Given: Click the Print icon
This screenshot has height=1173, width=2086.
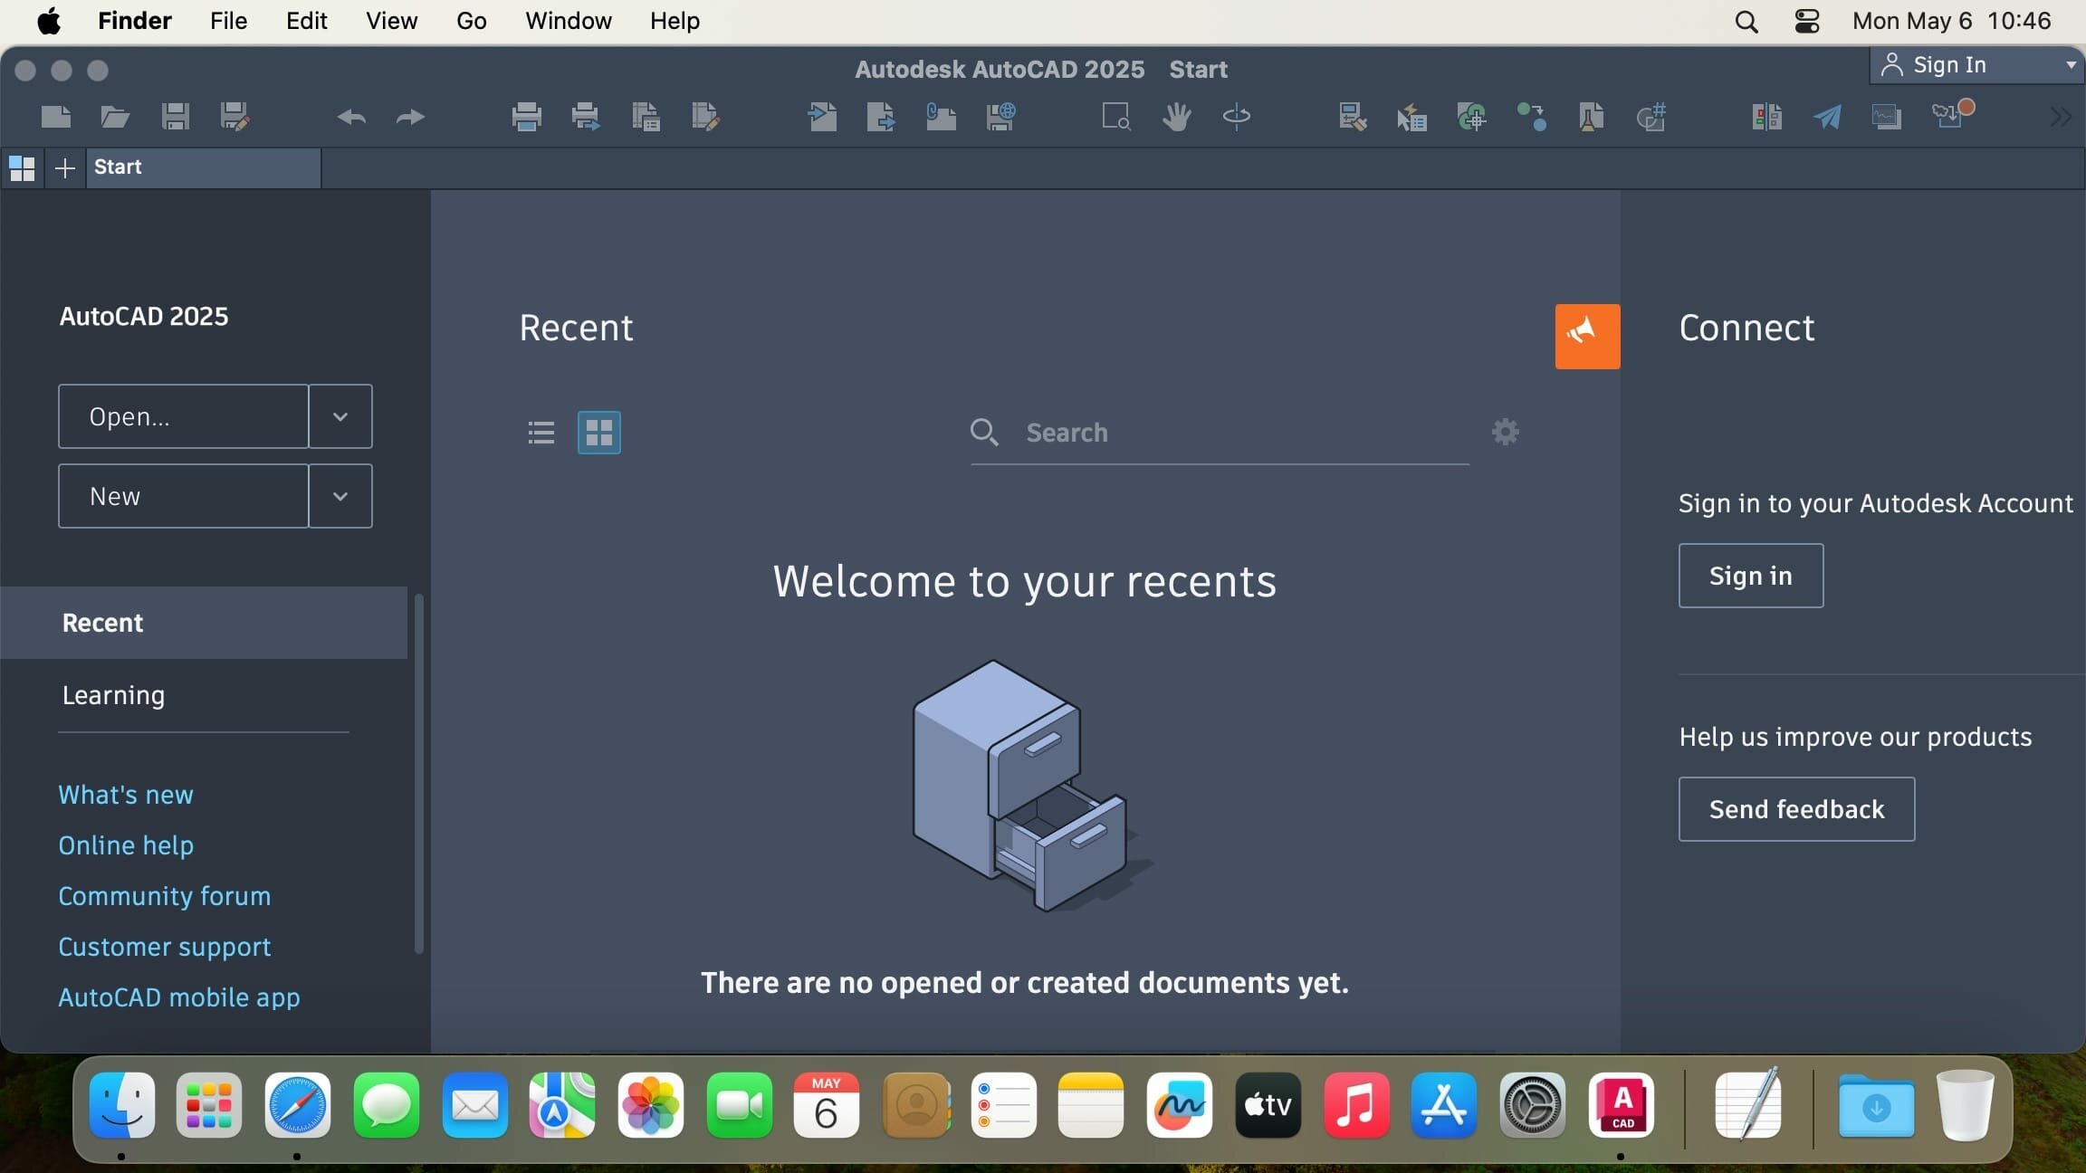Looking at the screenshot, I should (526, 117).
